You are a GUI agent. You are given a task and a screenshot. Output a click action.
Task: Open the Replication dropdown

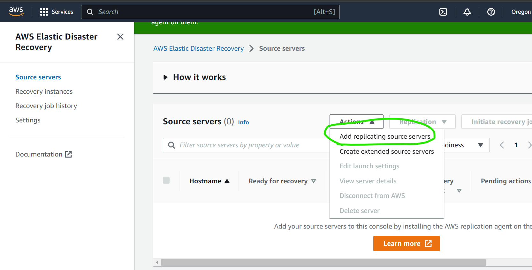pos(422,121)
